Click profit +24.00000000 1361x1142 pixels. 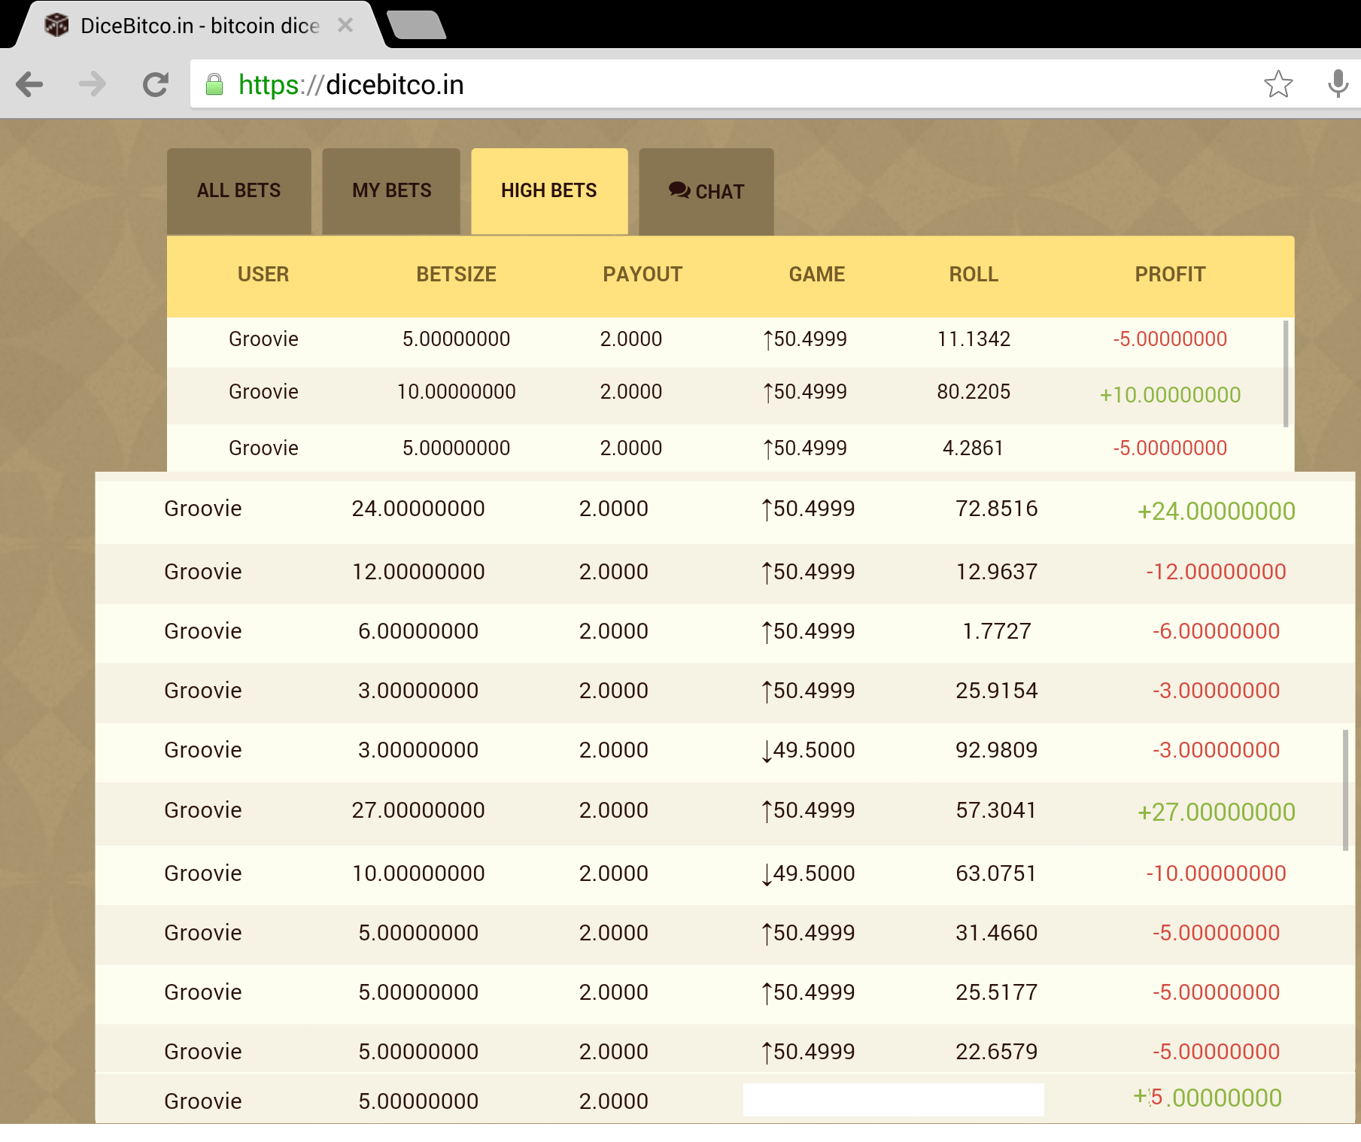pyautogui.click(x=1216, y=512)
